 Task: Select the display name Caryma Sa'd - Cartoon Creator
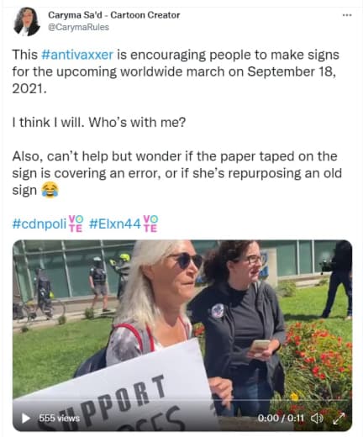[114, 15]
